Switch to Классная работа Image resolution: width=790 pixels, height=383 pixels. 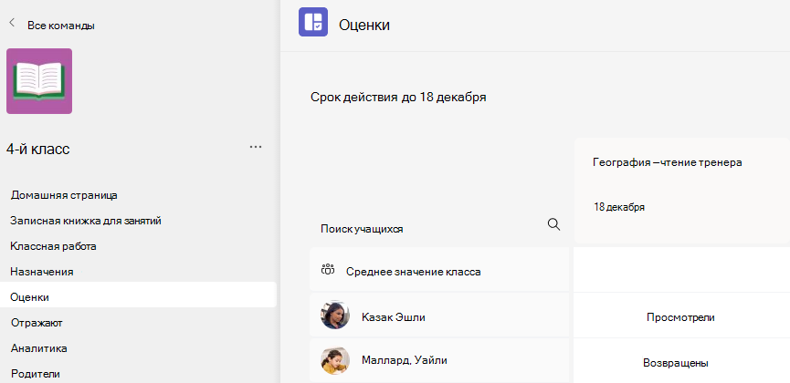point(53,246)
